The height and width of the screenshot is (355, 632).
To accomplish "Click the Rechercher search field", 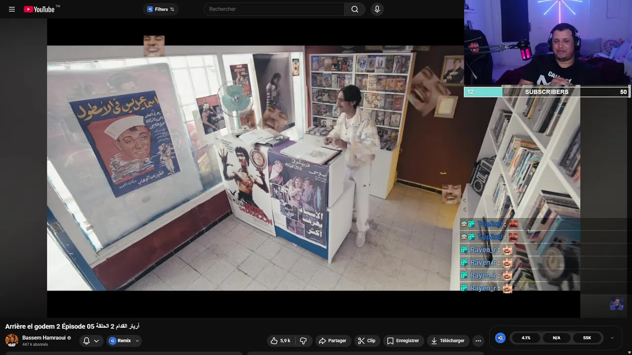I will point(274,9).
